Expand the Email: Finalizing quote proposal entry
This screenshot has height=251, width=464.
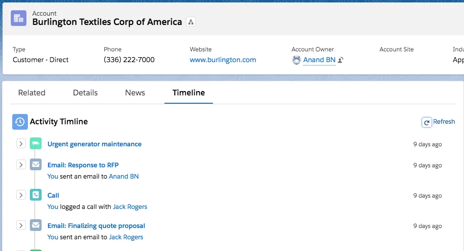(21, 226)
